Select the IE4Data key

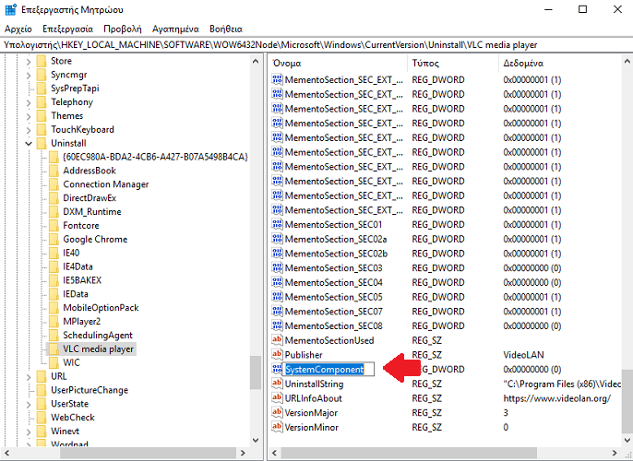(x=78, y=266)
